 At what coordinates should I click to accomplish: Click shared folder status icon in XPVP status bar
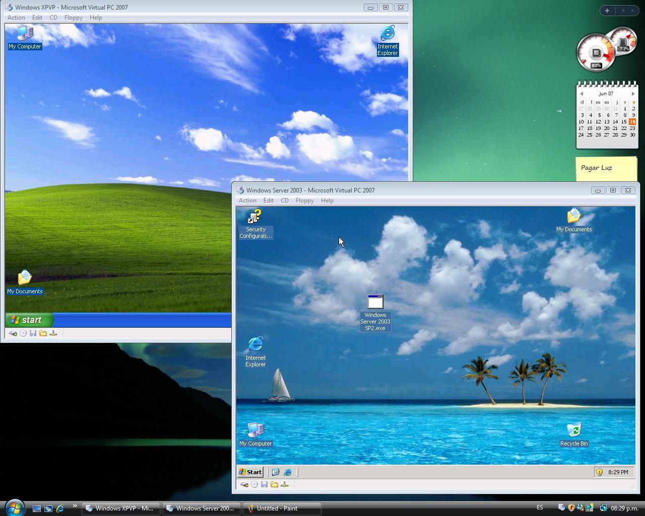[43, 333]
